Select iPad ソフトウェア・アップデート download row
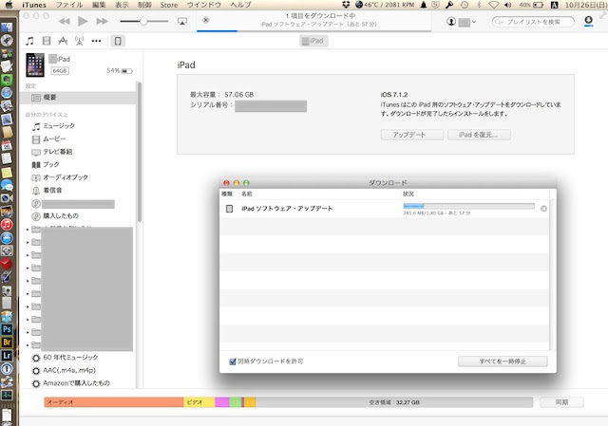The image size is (608, 426). [384, 209]
